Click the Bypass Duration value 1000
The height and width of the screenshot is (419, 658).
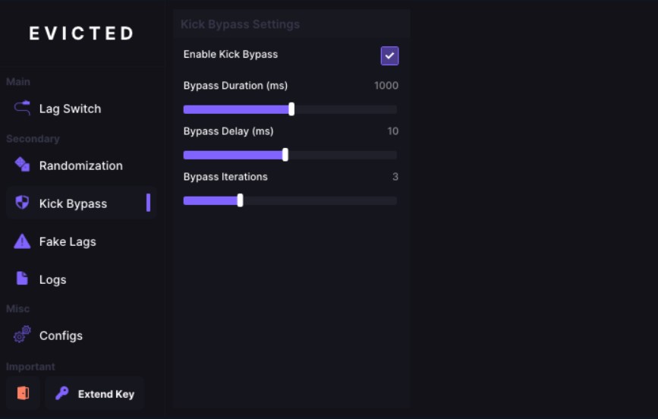pos(386,86)
